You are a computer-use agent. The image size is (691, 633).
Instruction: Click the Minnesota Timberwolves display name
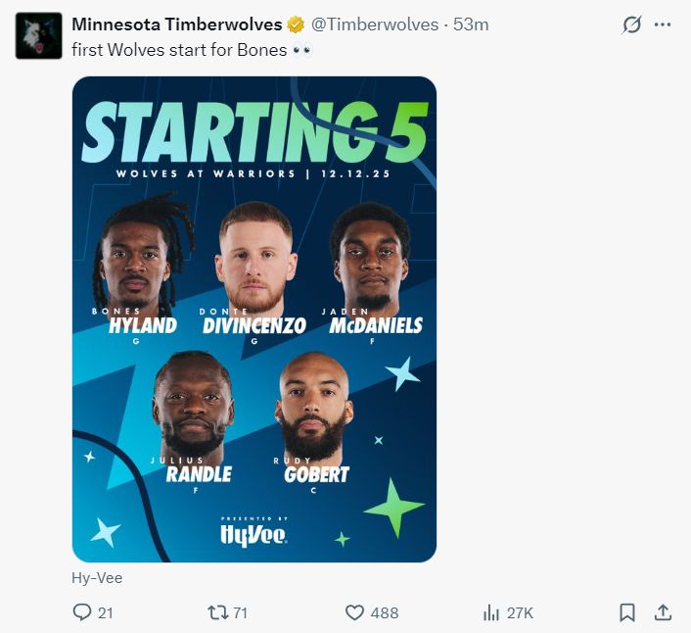(177, 24)
